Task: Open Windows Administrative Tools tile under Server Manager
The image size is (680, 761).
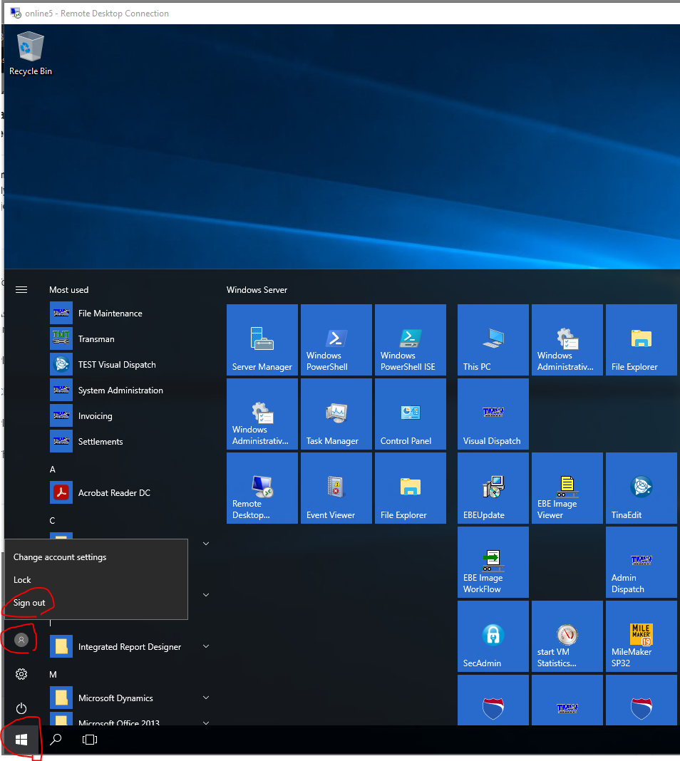Action: (x=262, y=414)
